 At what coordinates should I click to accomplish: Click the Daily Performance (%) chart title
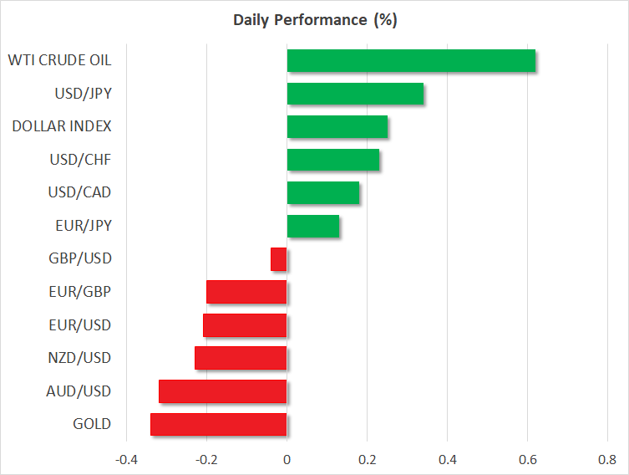[x=314, y=20]
